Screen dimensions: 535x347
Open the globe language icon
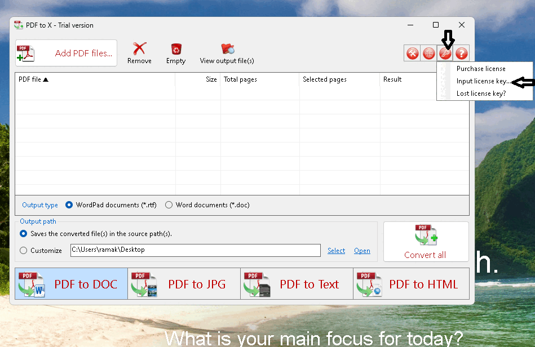429,54
